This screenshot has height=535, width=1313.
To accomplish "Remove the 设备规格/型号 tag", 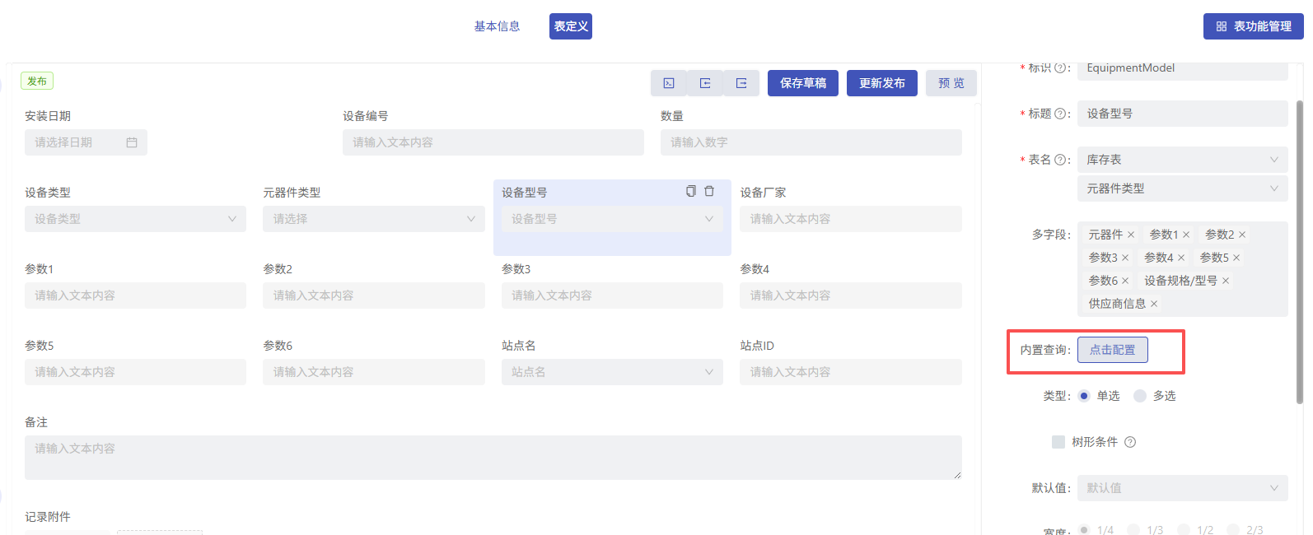I will pos(1226,281).
